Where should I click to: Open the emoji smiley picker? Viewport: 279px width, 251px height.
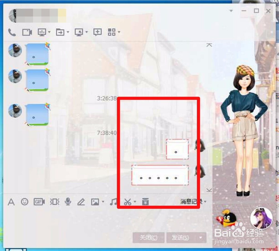tap(25, 202)
